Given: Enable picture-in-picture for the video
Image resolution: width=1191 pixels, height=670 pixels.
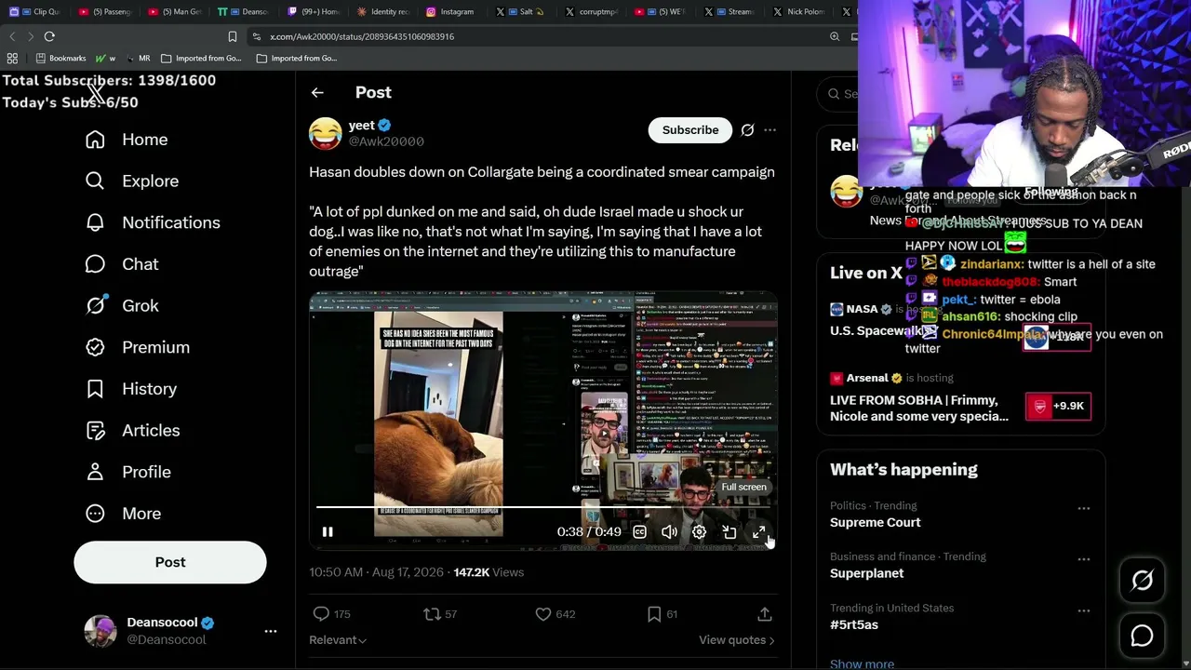Looking at the screenshot, I should click(x=729, y=532).
